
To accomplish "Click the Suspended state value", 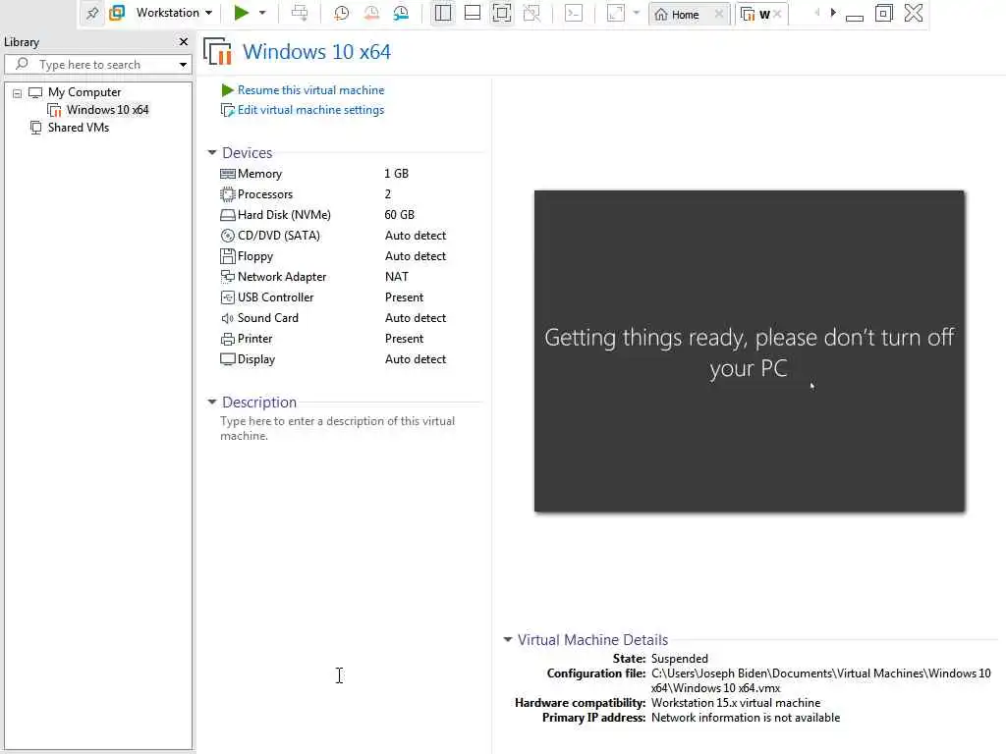I will [x=680, y=659].
